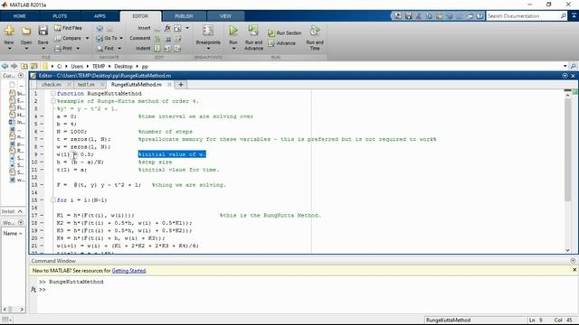
Task: Open the Save dropdown arrow
Action: [x=43, y=49]
